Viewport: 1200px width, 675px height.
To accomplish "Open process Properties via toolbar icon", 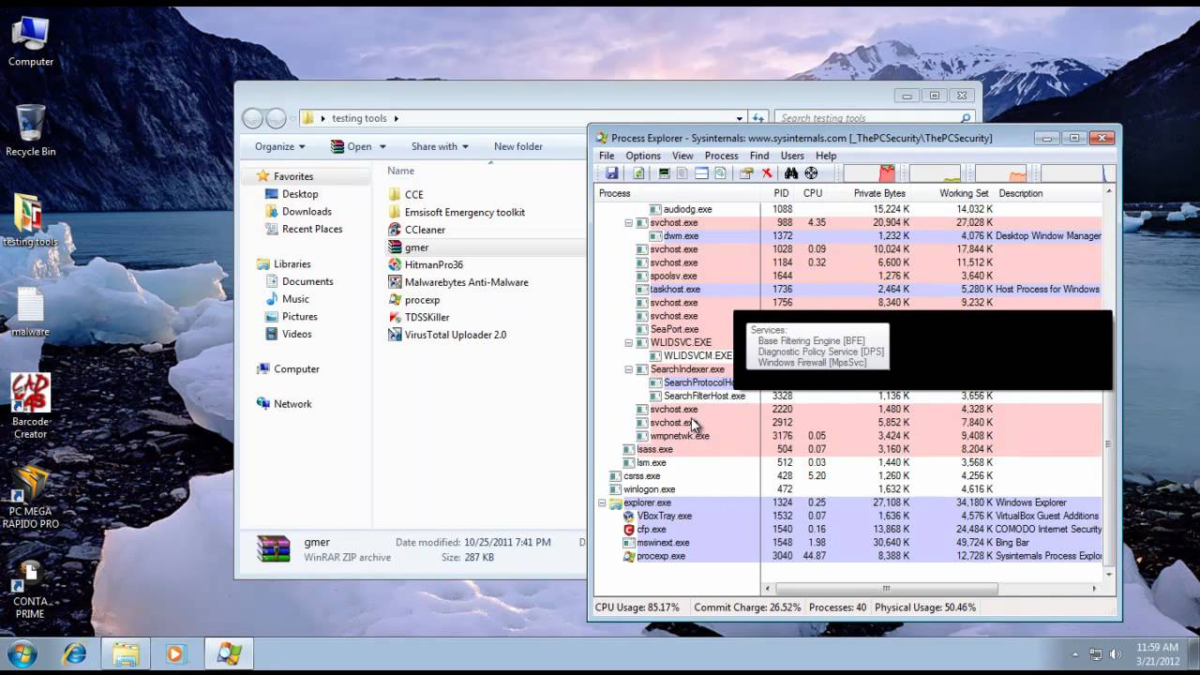I will click(746, 173).
